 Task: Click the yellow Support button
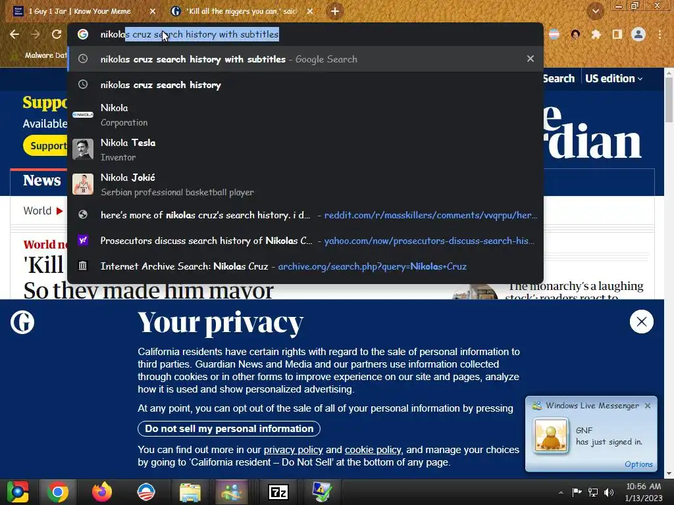pyautogui.click(x=47, y=145)
